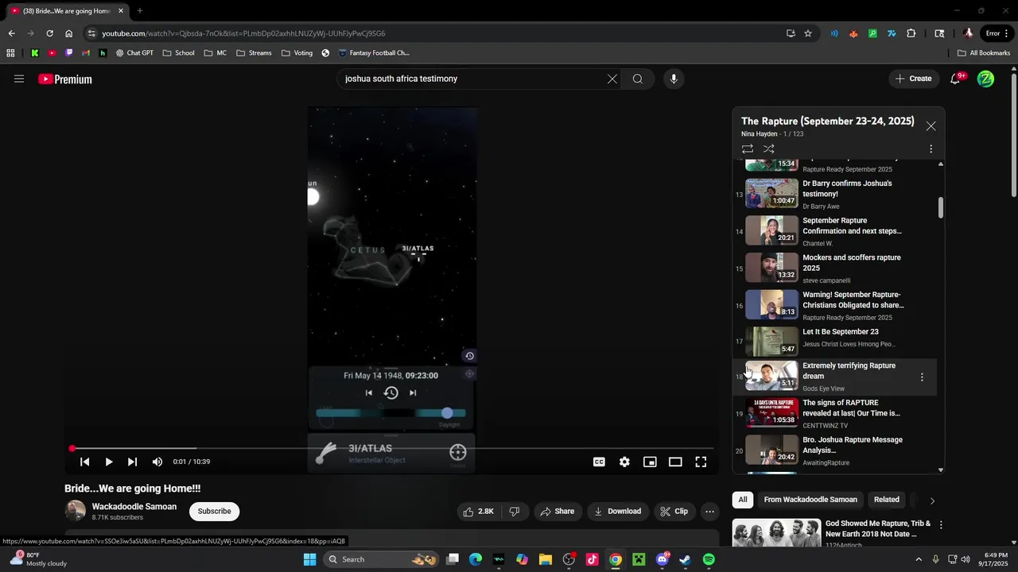Click the search magnifier button

point(638,79)
